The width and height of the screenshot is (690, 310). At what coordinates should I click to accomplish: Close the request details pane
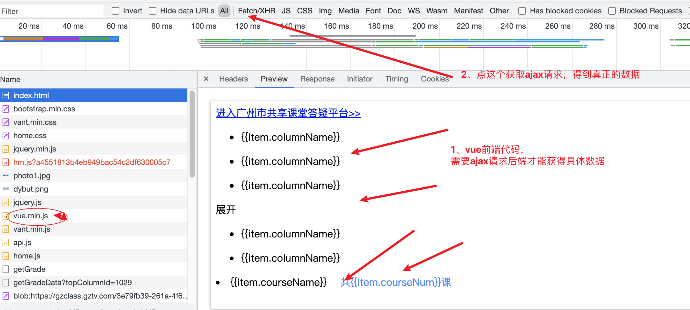pos(206,79)
